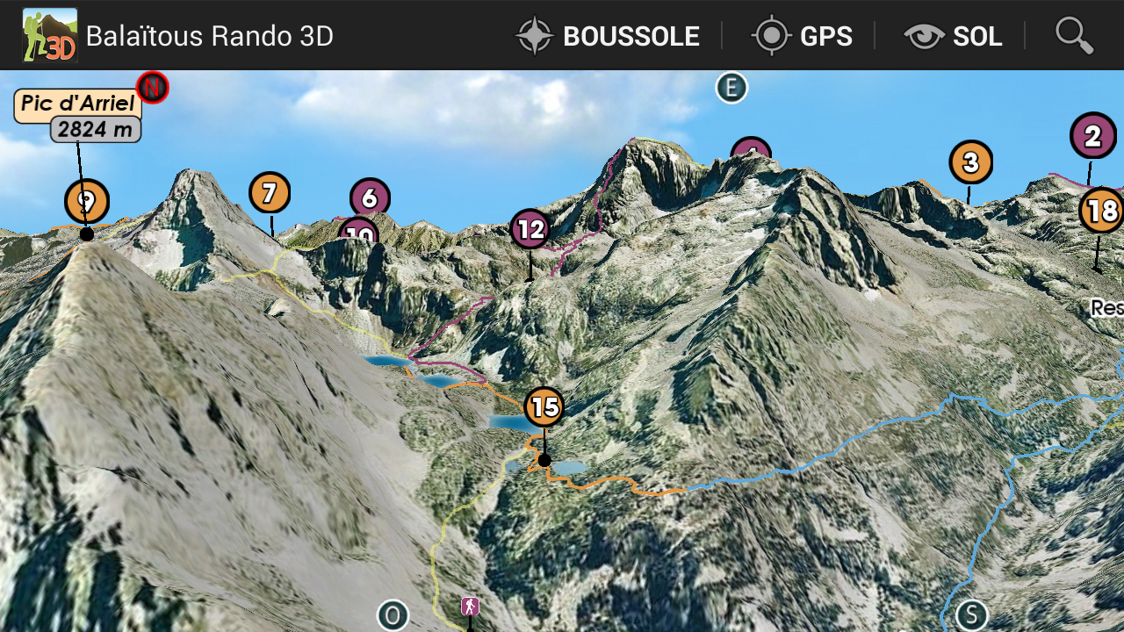Open the BOUSSOLE compass view
Viewport: 1124px width, 632px height.
click(x=608, y=36)
